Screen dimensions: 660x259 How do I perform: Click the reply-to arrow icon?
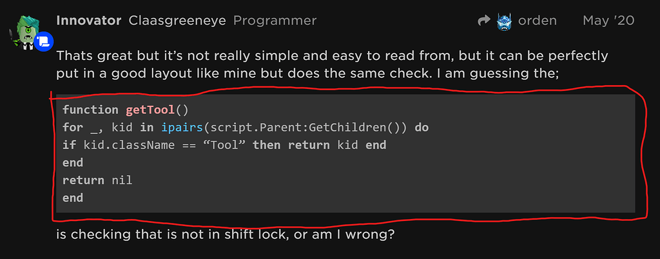pos(484,21)
